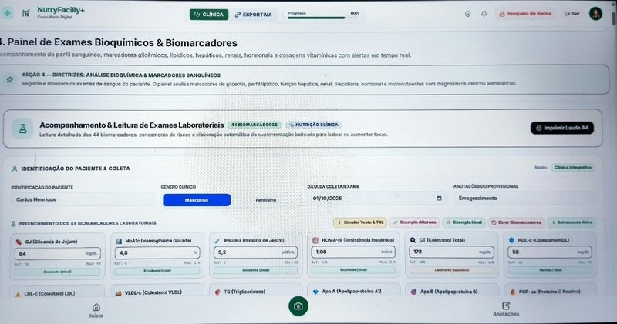617x324 pixels.
Task: Click the person icon beside Identificação do Paciente
Action: [x=15, y=169]
